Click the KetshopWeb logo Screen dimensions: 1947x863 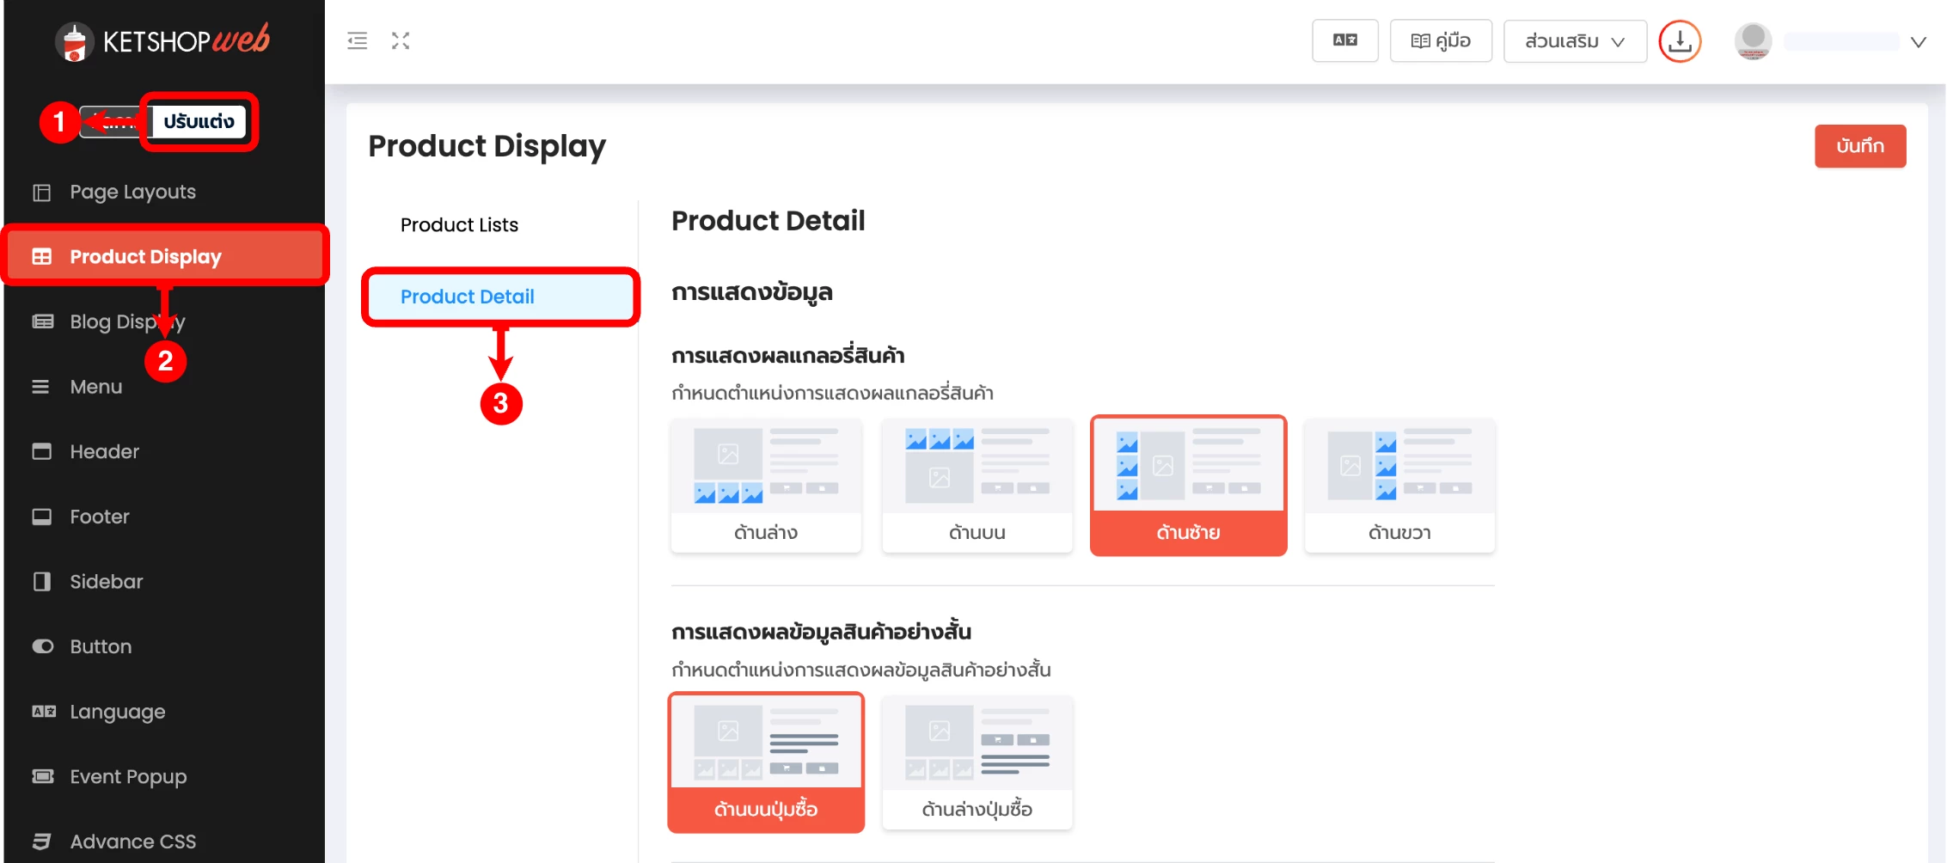(163, 40)
